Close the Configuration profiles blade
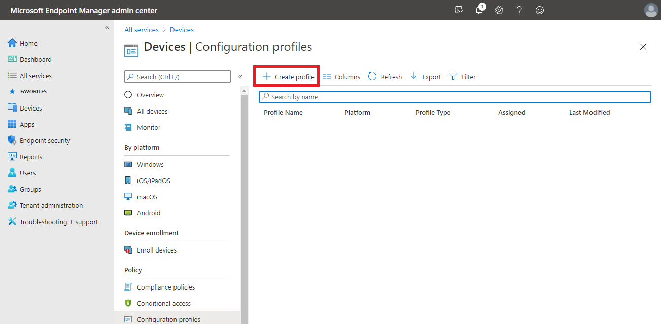 [643, 47]
